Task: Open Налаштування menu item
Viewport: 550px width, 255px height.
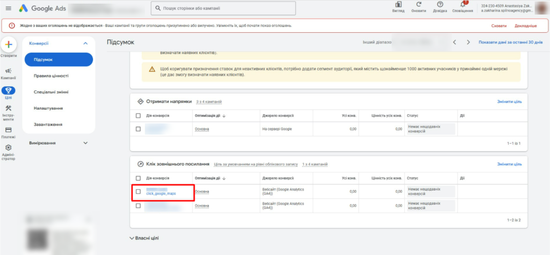Action: (48, 108)
